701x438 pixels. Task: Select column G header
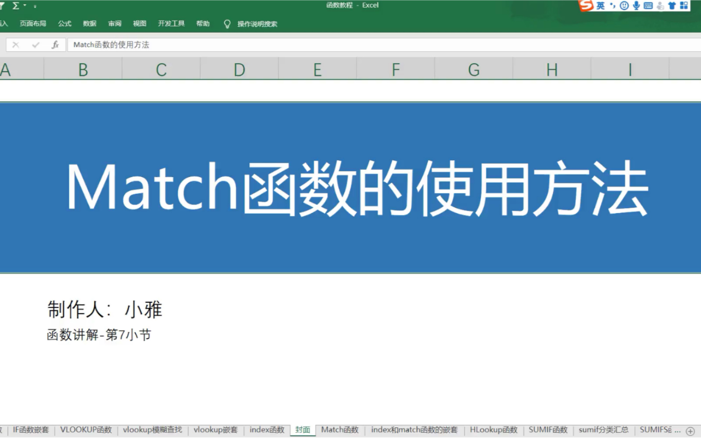click(x=474, y=70)
